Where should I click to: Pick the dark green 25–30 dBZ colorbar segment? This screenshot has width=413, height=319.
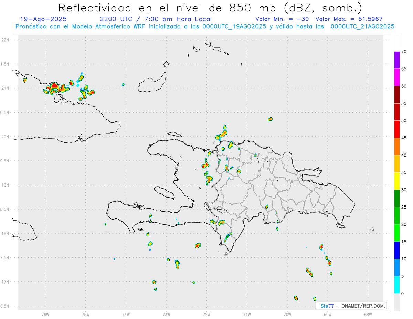pyautogui.click(x=397, y=199)
